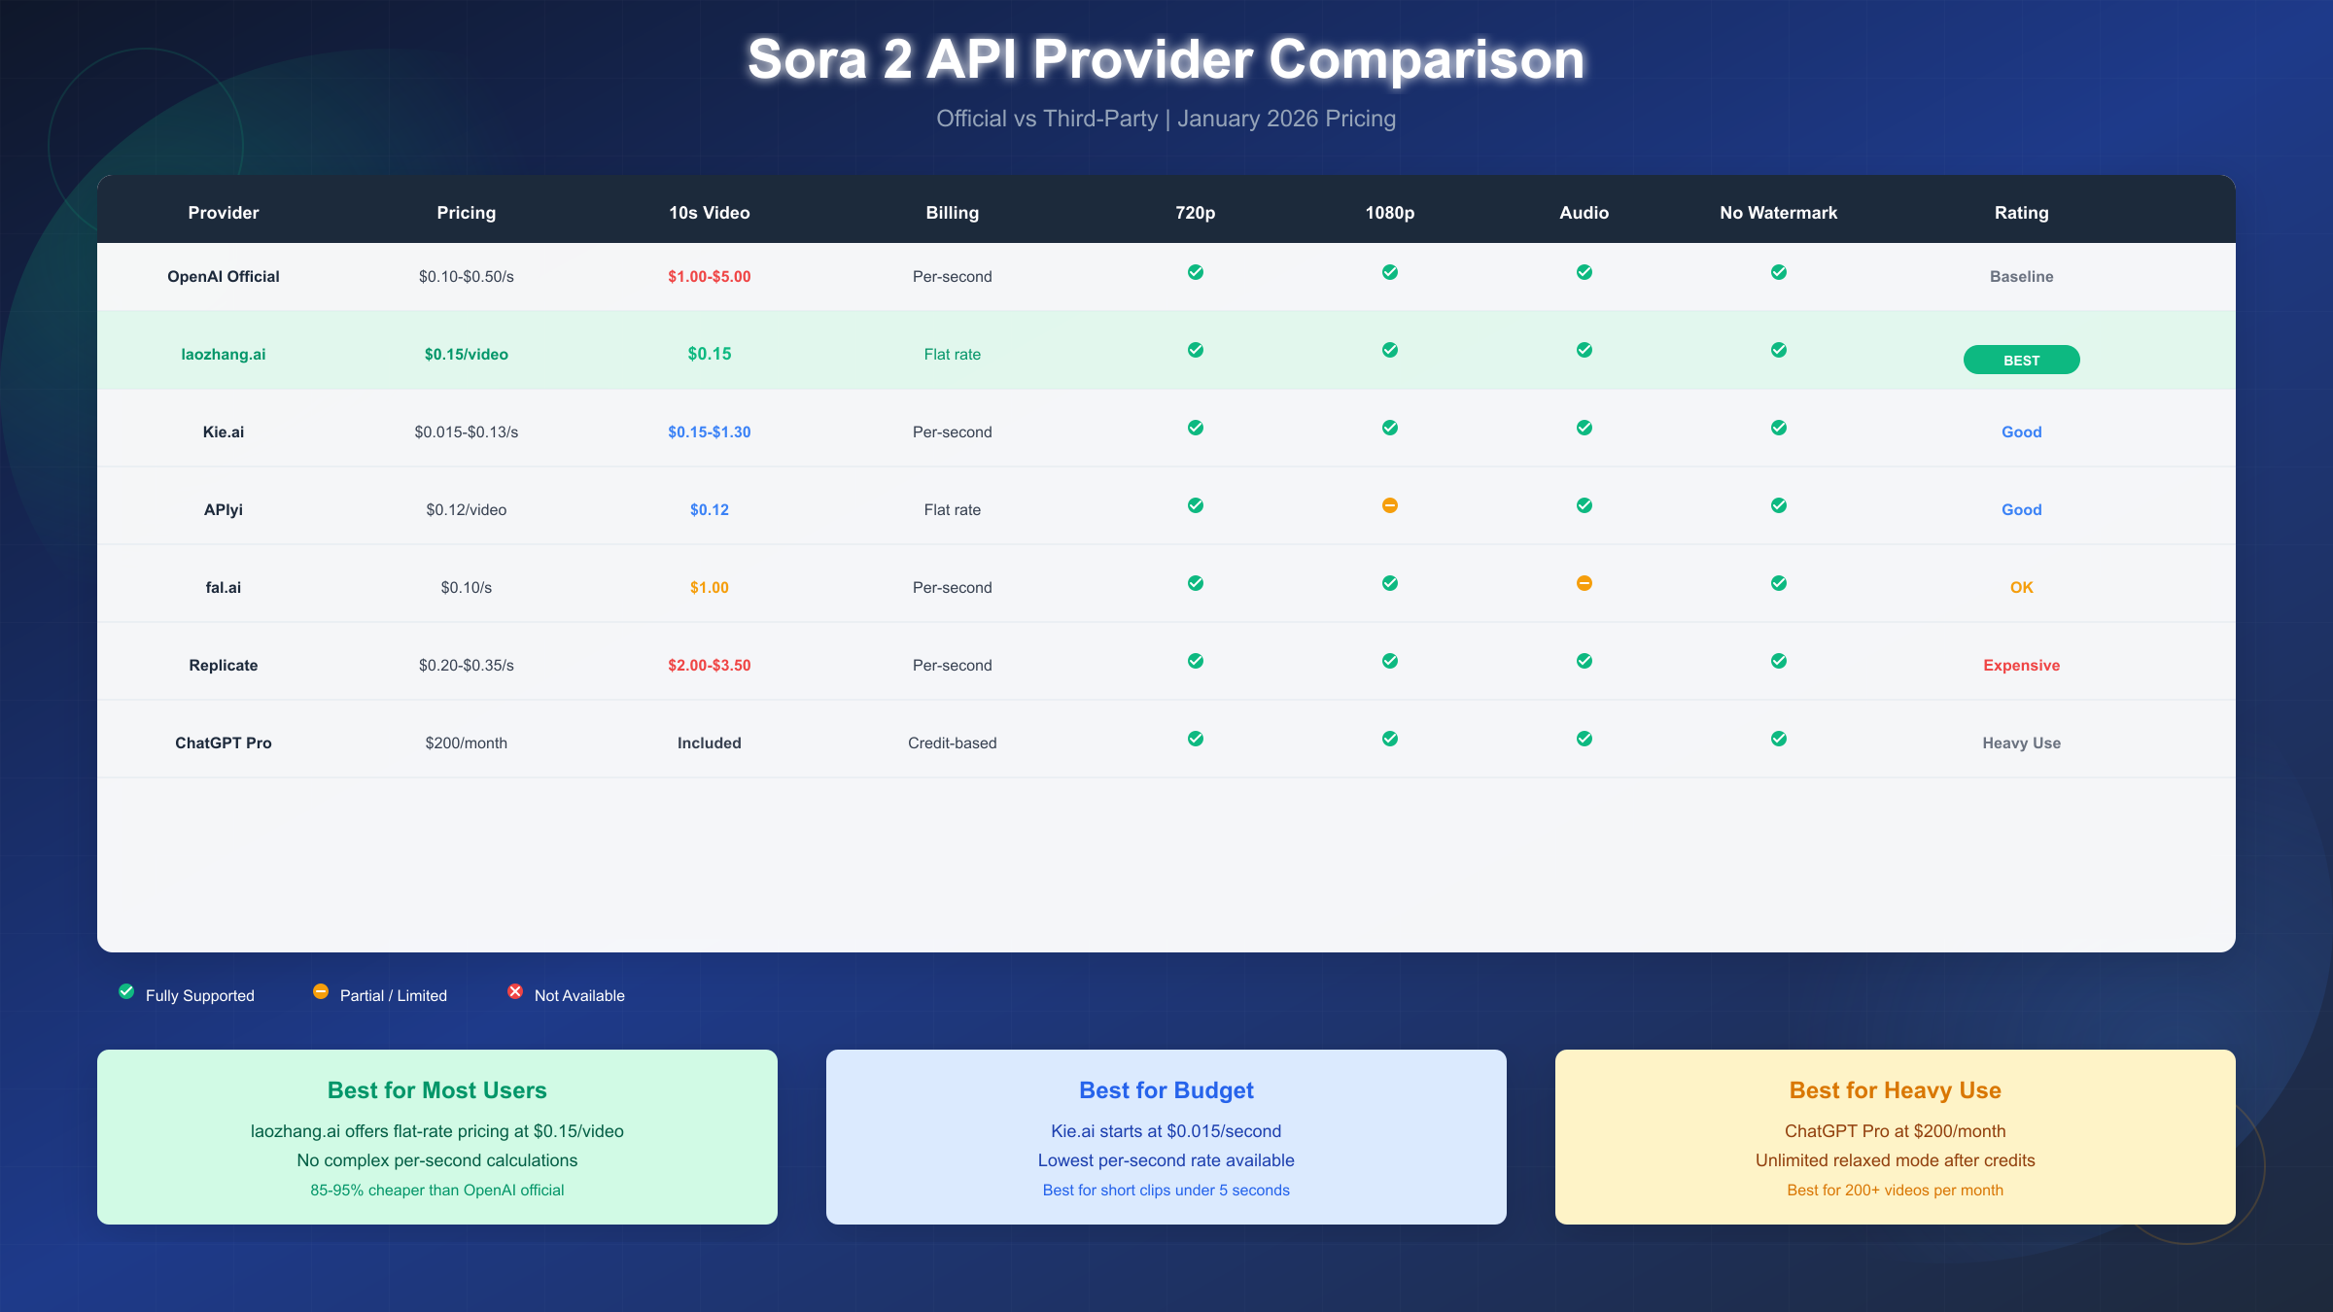Toggle the Audio checkmark for Replicate
This screenshot has height=1312, width=2333.
tap(1584, 661)
